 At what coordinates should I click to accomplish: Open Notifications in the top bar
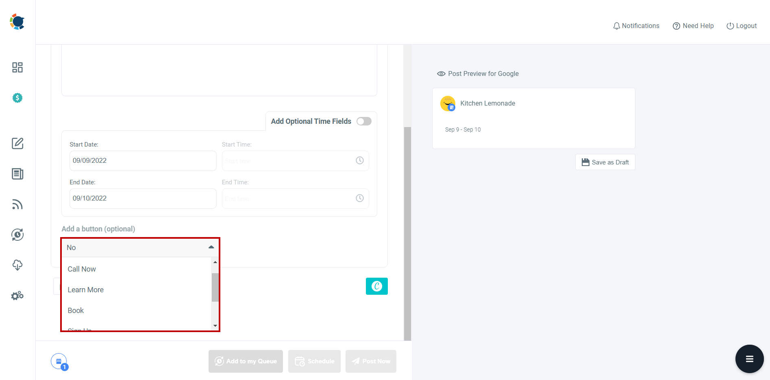tap(636, 26)
